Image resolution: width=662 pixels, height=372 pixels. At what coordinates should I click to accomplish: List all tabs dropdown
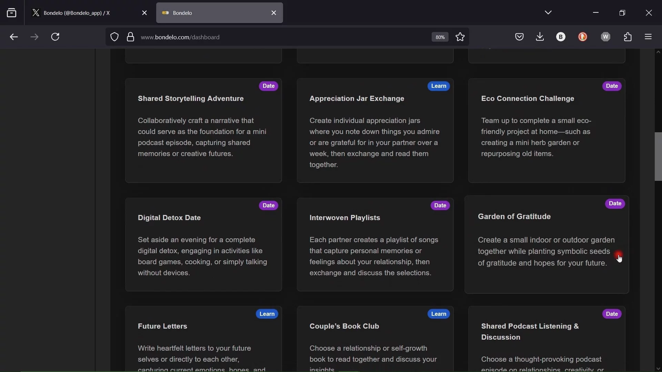pyautogui.click(x=549, y=13)
